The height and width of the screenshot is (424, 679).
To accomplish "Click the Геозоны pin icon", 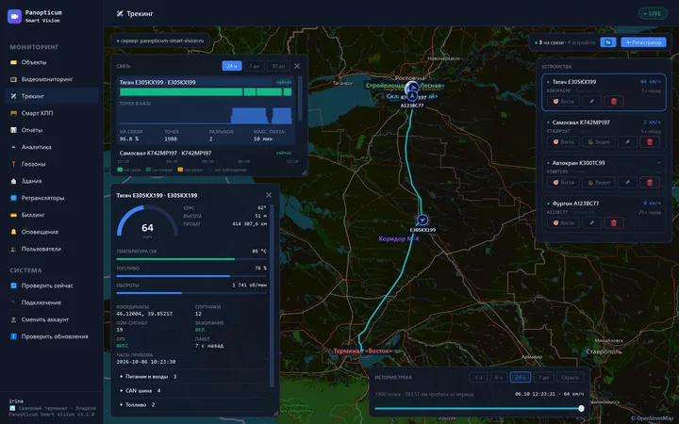I will (x=13, y=164).
